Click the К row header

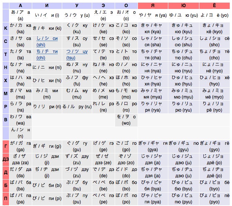[x=6, y=29]
